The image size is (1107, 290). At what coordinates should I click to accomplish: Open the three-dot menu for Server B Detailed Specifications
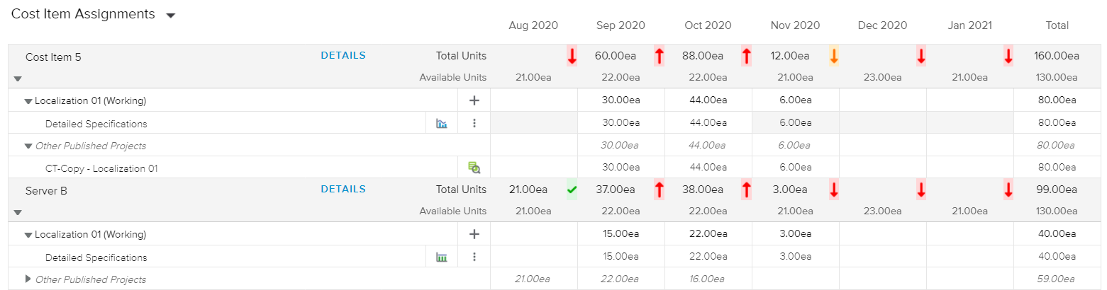coord(474,257)
